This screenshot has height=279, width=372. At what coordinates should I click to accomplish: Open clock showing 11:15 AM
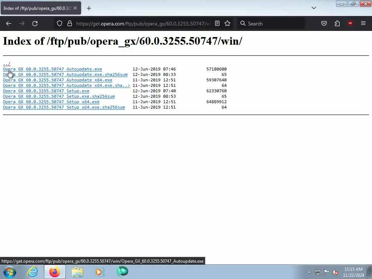[353, 272]
